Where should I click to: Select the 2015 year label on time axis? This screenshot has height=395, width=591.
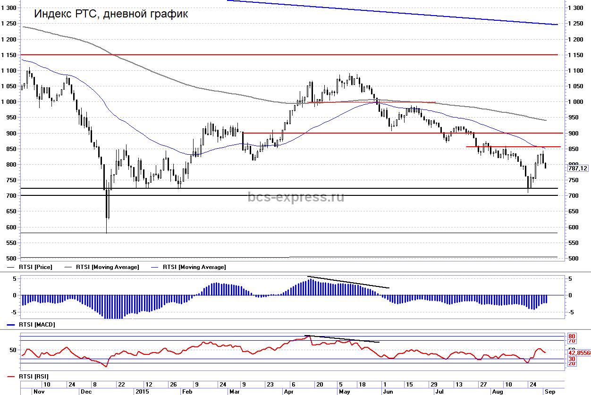coord(142,391)
